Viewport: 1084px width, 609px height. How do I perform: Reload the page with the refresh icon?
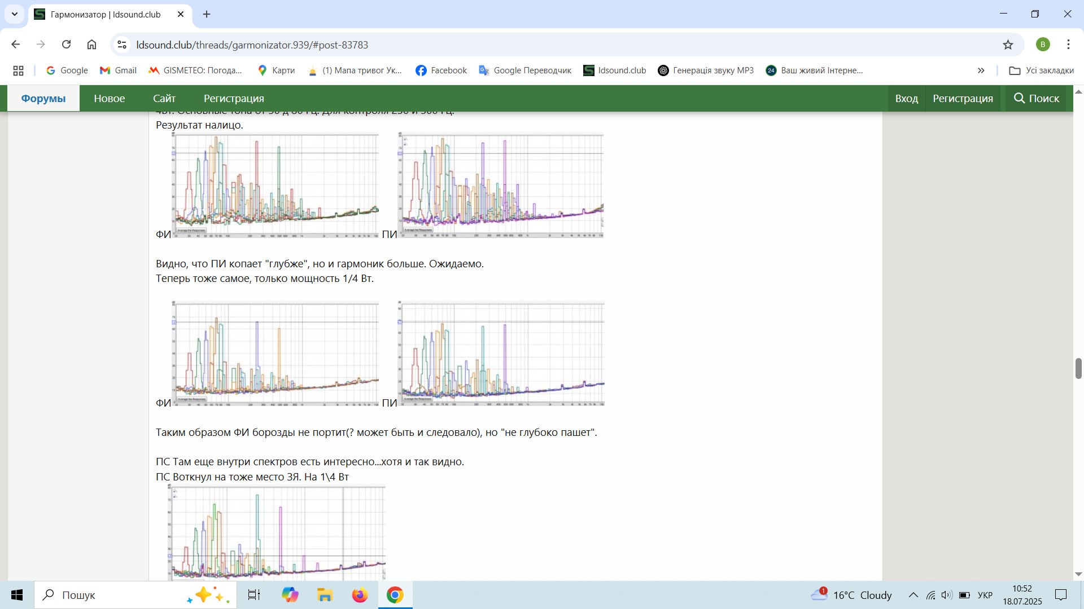pos(66,45)
